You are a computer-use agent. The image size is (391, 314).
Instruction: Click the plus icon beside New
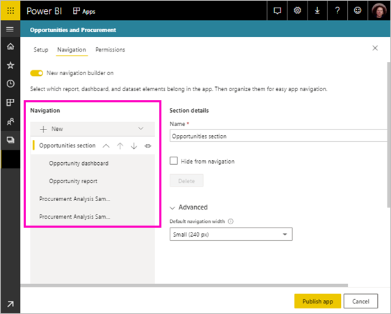coord(43,129)
